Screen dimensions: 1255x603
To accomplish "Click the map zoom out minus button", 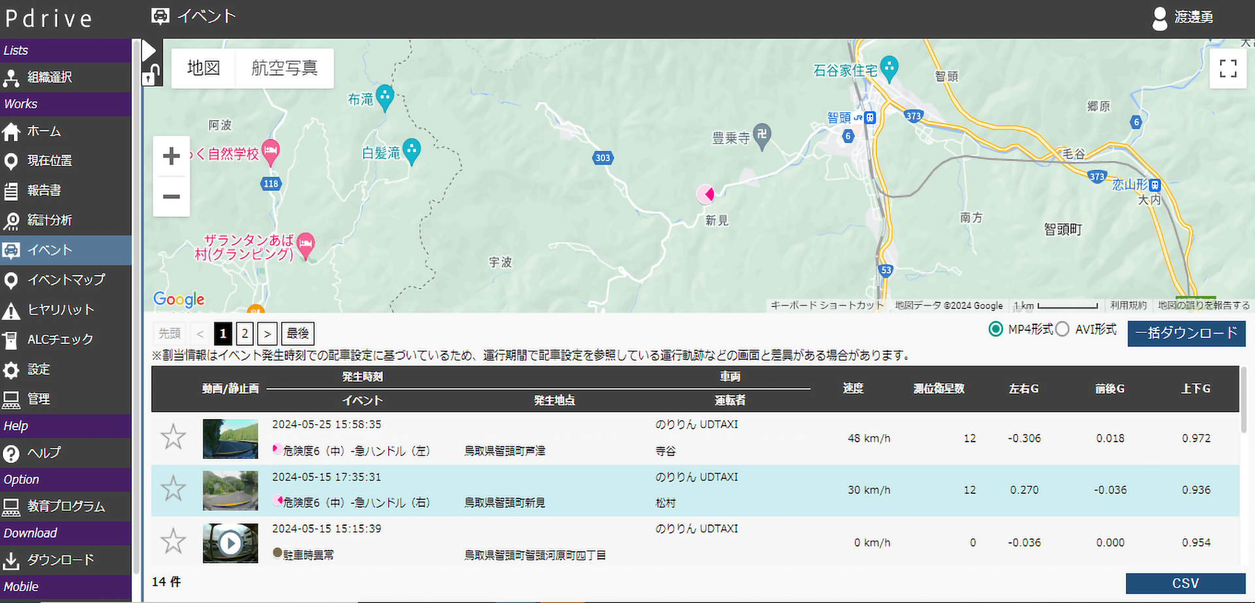I will click(x=171, y=196).
